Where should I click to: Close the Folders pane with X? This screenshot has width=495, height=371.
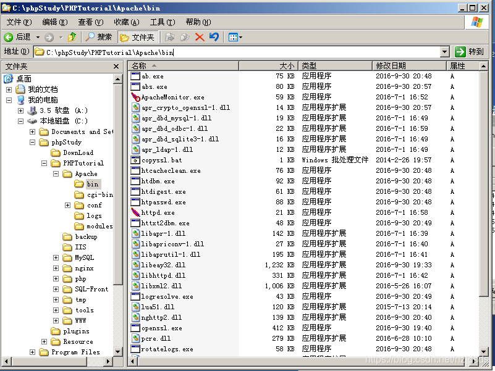(x=116, y=66)
